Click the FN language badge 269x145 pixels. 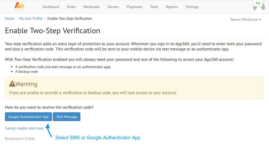(258, 3)
